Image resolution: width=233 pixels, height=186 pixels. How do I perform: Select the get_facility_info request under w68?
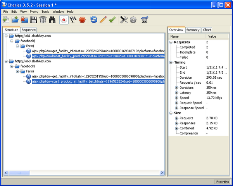[98, 76]
